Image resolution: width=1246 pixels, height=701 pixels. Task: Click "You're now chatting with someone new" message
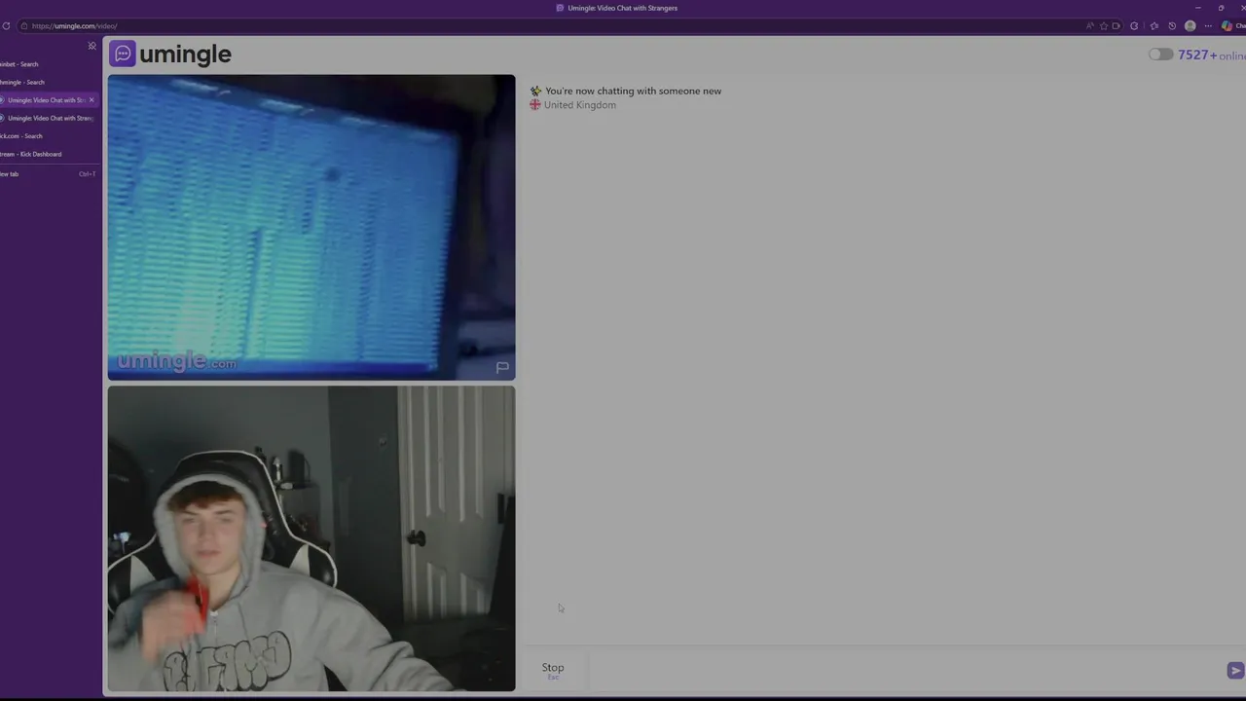[x=633, y=91]
